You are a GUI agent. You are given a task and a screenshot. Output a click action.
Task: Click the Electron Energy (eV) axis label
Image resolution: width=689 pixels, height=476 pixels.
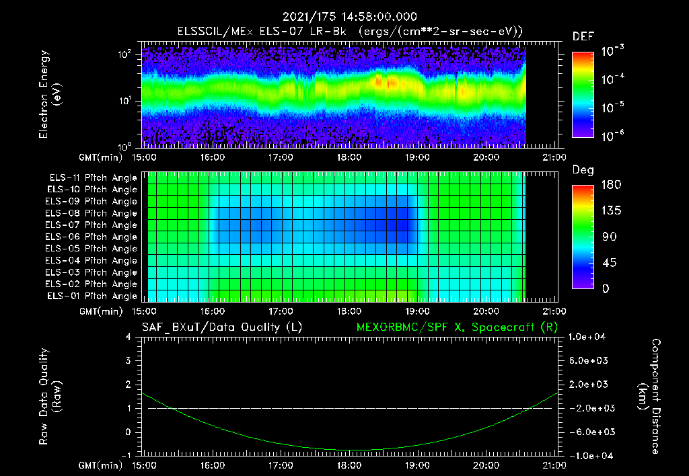click(x=50, y=94)
